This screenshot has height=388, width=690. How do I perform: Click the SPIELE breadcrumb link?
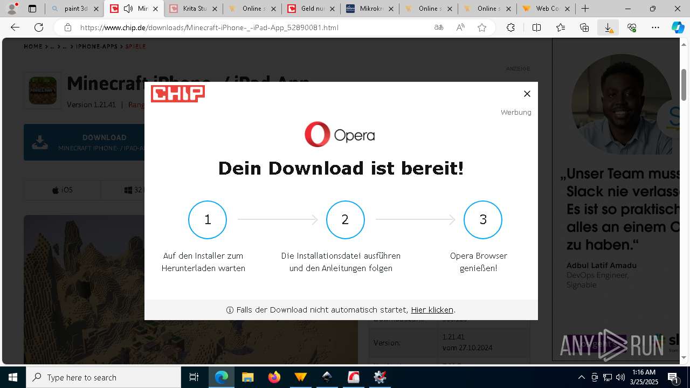point(136,47)
